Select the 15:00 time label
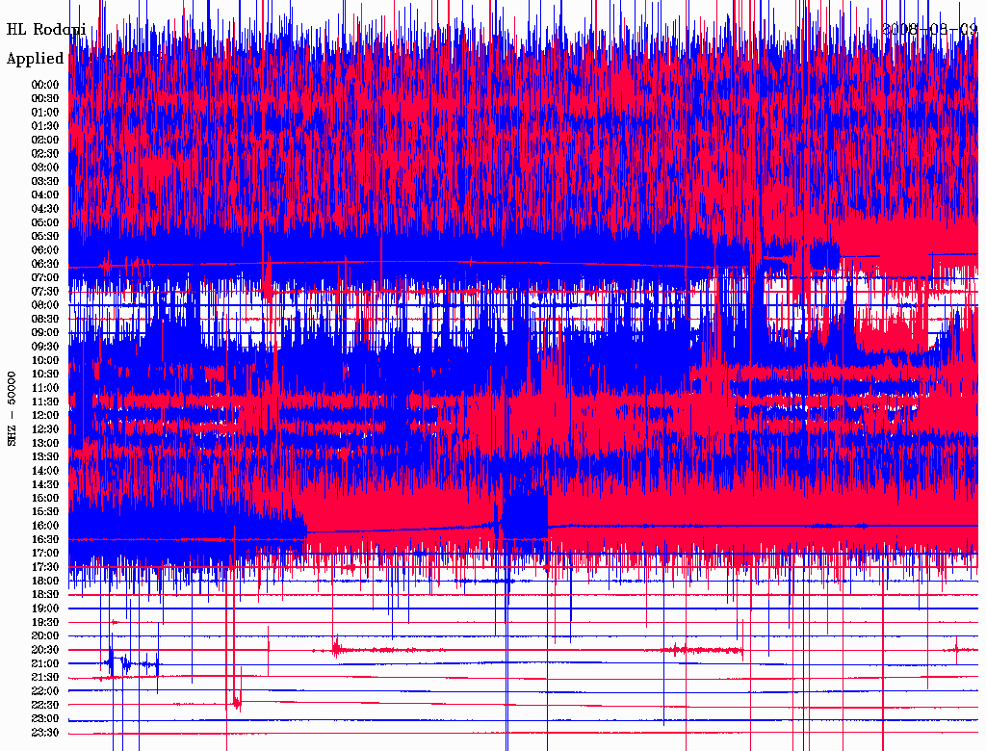This screenshot has width=986, height=751. coord(45,498)
